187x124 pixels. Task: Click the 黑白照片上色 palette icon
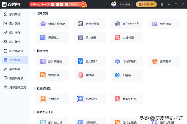coord(118,24)
